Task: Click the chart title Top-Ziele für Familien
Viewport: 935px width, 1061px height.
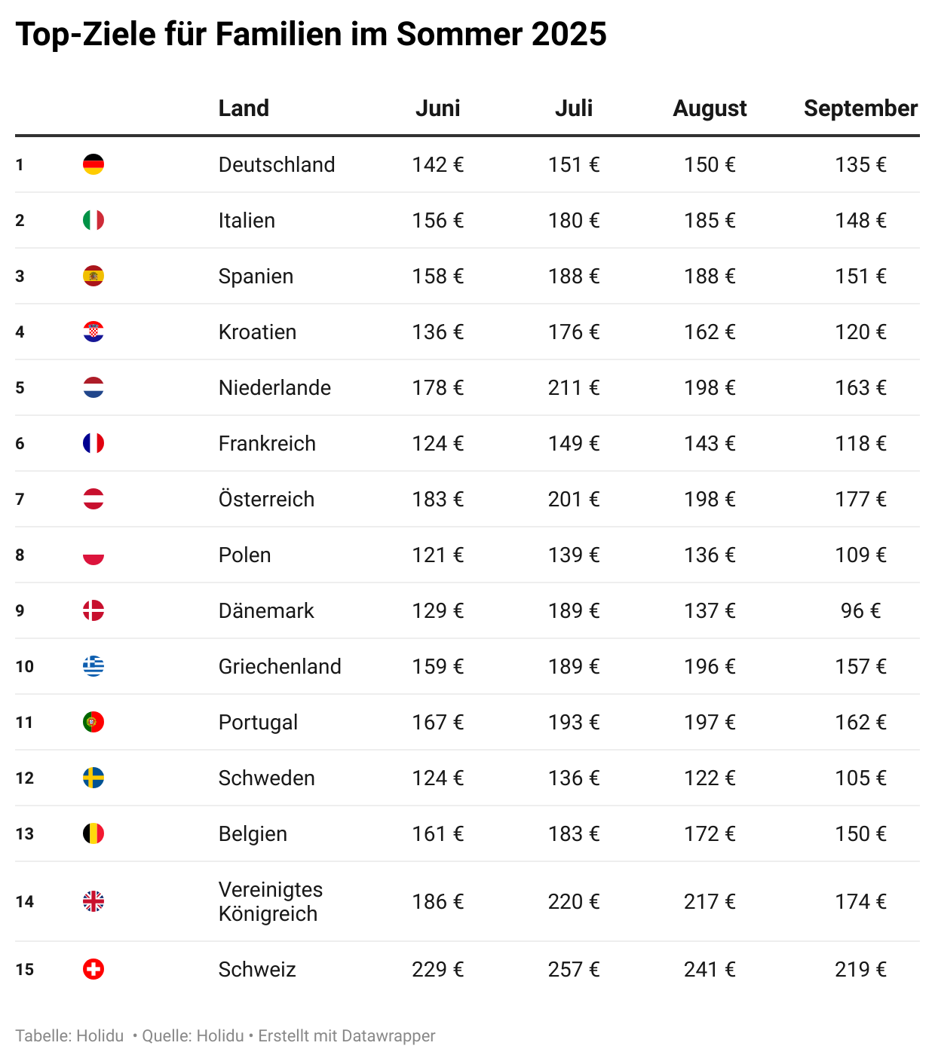Action: tap(311, 35)
